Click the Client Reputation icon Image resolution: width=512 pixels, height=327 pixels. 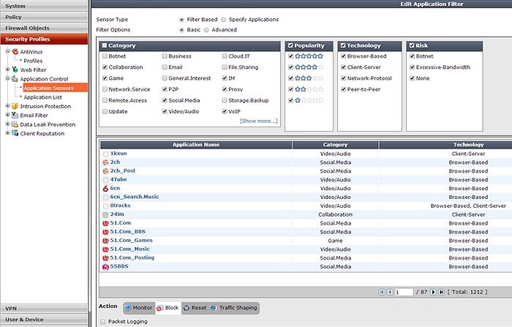[x=15, y=134]
